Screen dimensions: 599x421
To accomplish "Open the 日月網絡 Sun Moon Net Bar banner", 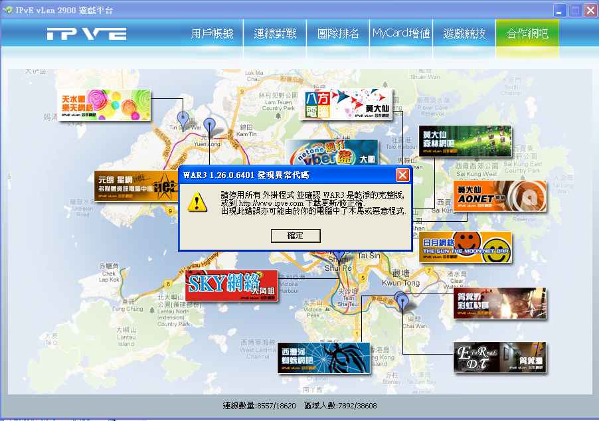I will (466, 247).
